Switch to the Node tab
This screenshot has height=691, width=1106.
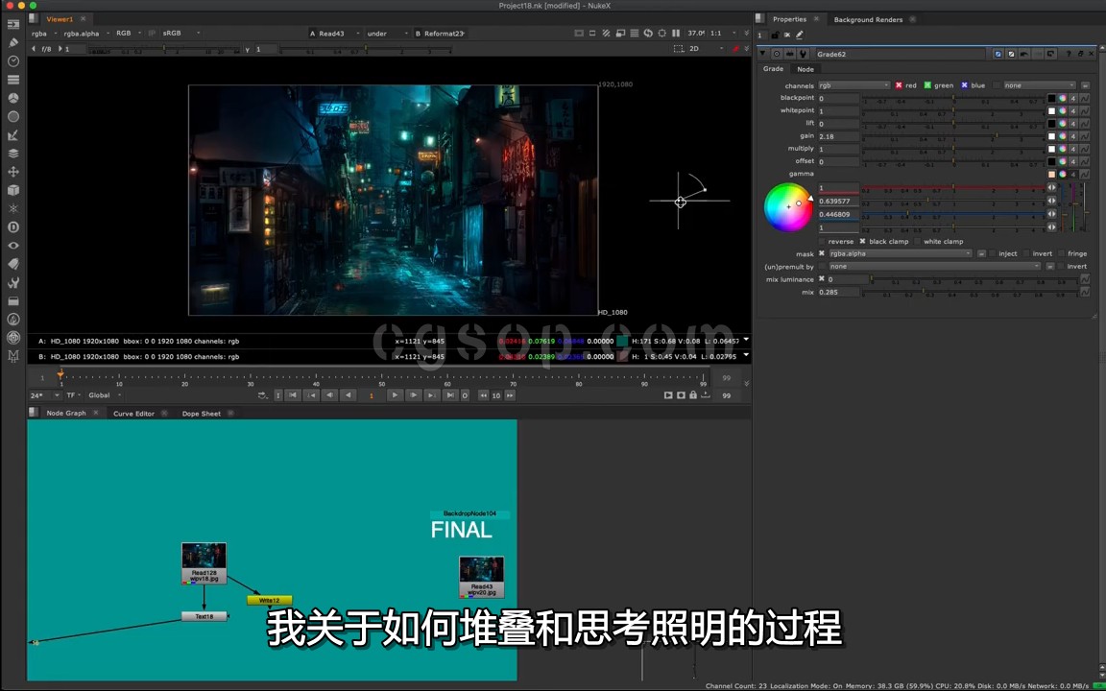(x=805, y=69)
